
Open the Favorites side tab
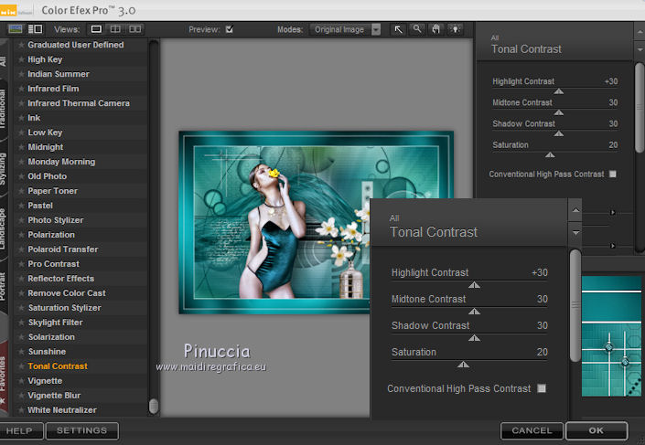coord(4,378)
